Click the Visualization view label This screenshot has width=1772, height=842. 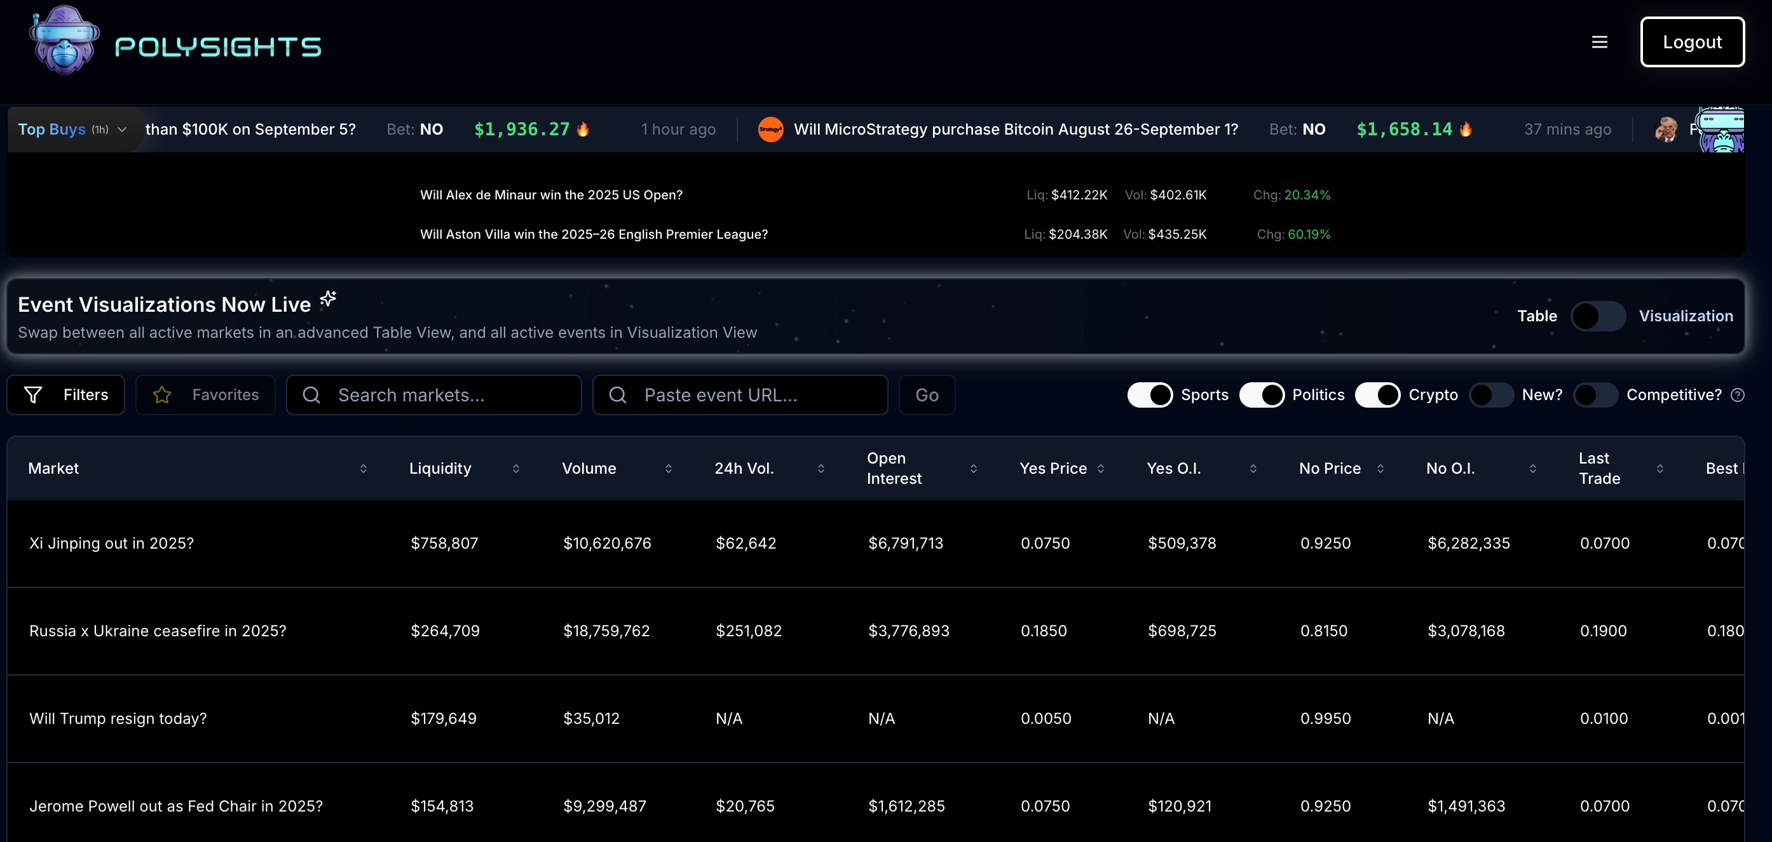[x=1686, y=316]
